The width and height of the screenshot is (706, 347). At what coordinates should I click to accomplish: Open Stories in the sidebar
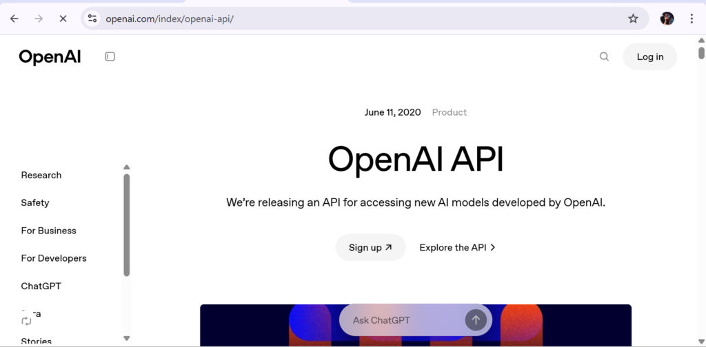36,341
